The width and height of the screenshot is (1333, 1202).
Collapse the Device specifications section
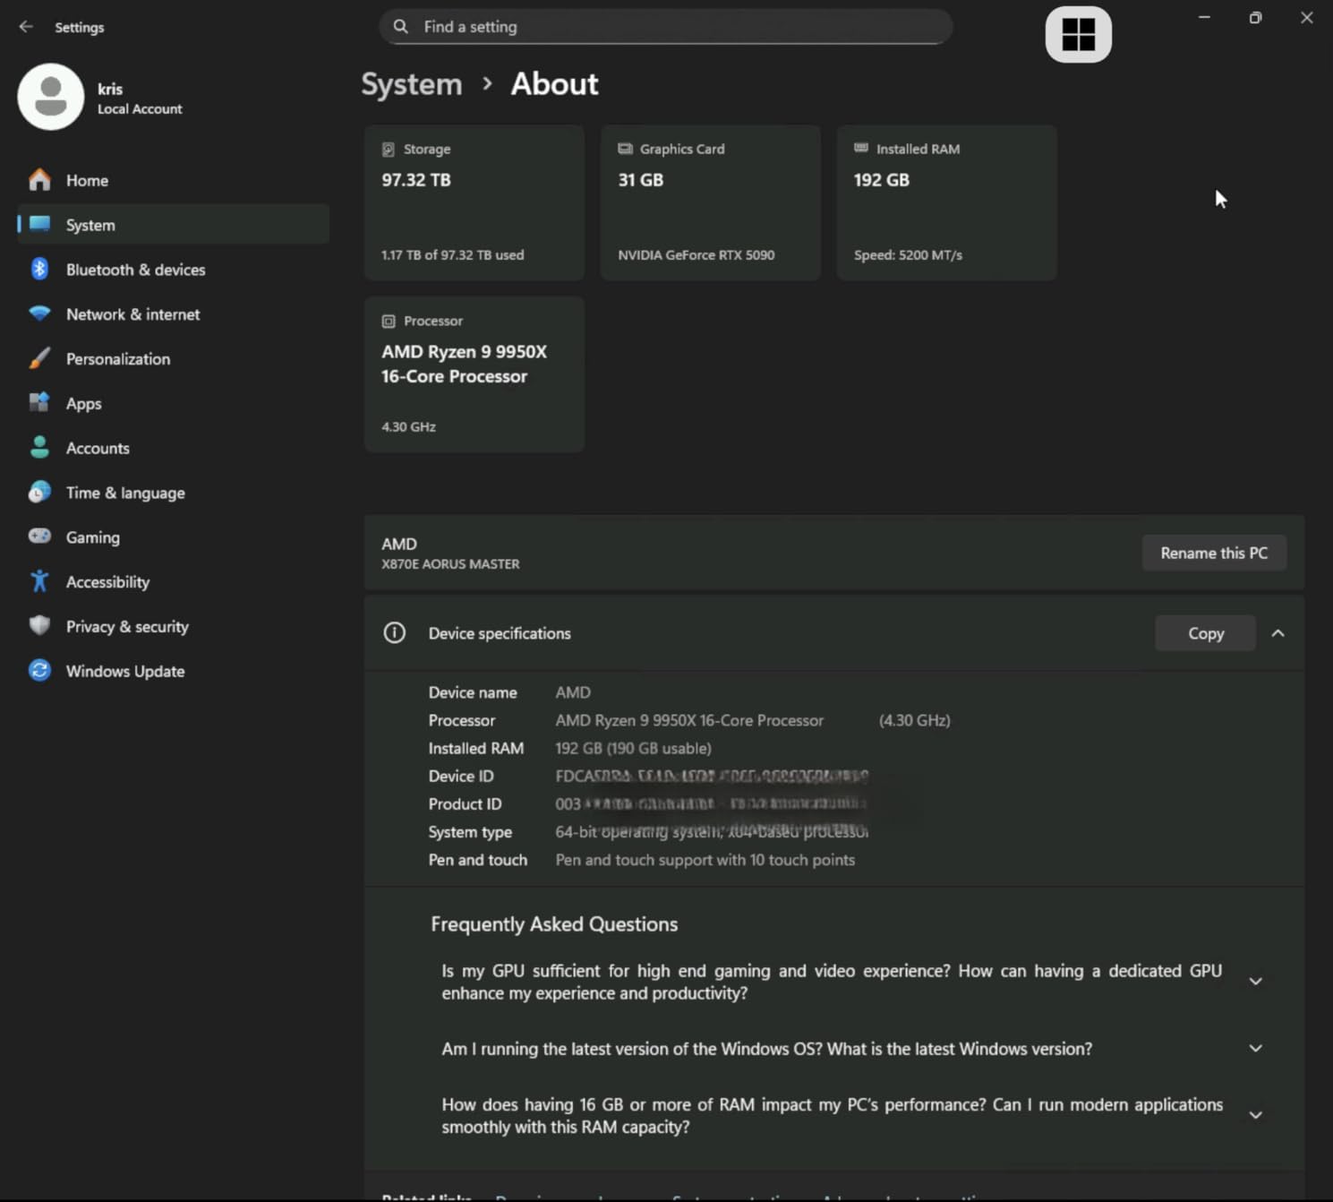tap(1278, 633)
